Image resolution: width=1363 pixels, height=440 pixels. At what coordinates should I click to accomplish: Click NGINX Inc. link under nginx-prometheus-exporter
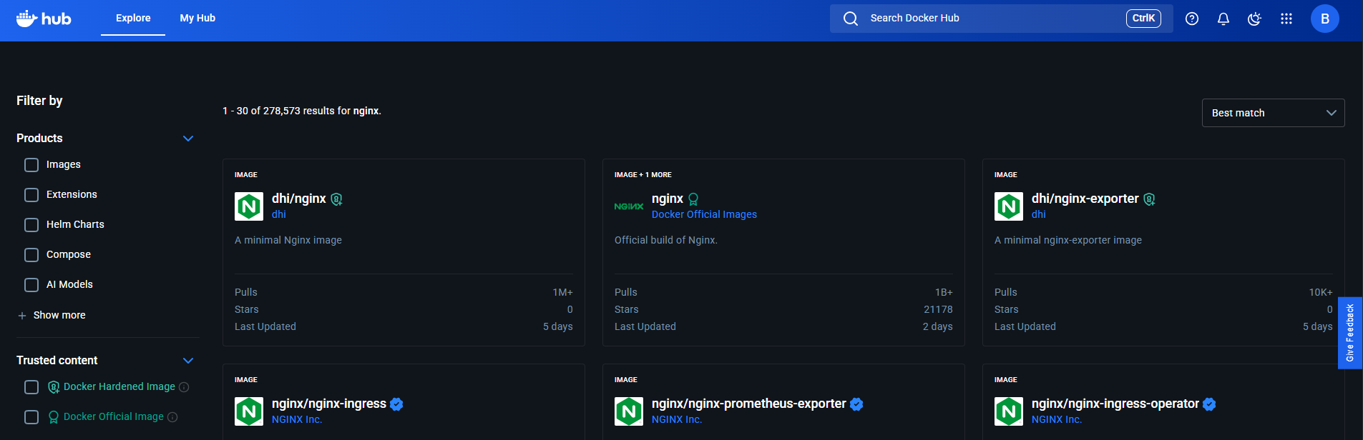(x=677, y=419)
